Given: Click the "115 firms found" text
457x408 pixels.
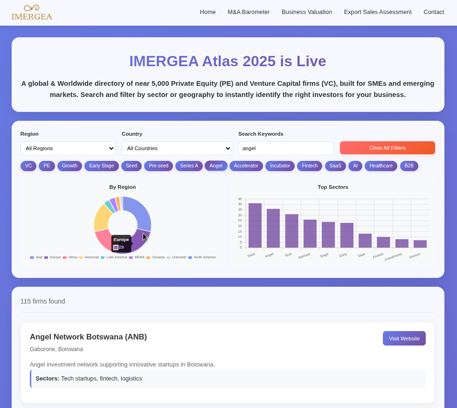Looking at the screenshot, I should click(42, 301).
